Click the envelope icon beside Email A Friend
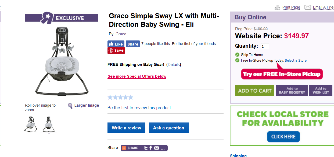The height and width of the screenshot is (157, 334). [x=308, y=7]
